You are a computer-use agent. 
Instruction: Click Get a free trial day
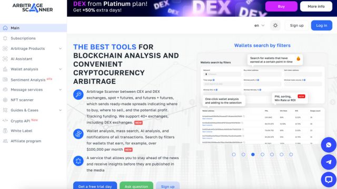(x=95, y=186)
